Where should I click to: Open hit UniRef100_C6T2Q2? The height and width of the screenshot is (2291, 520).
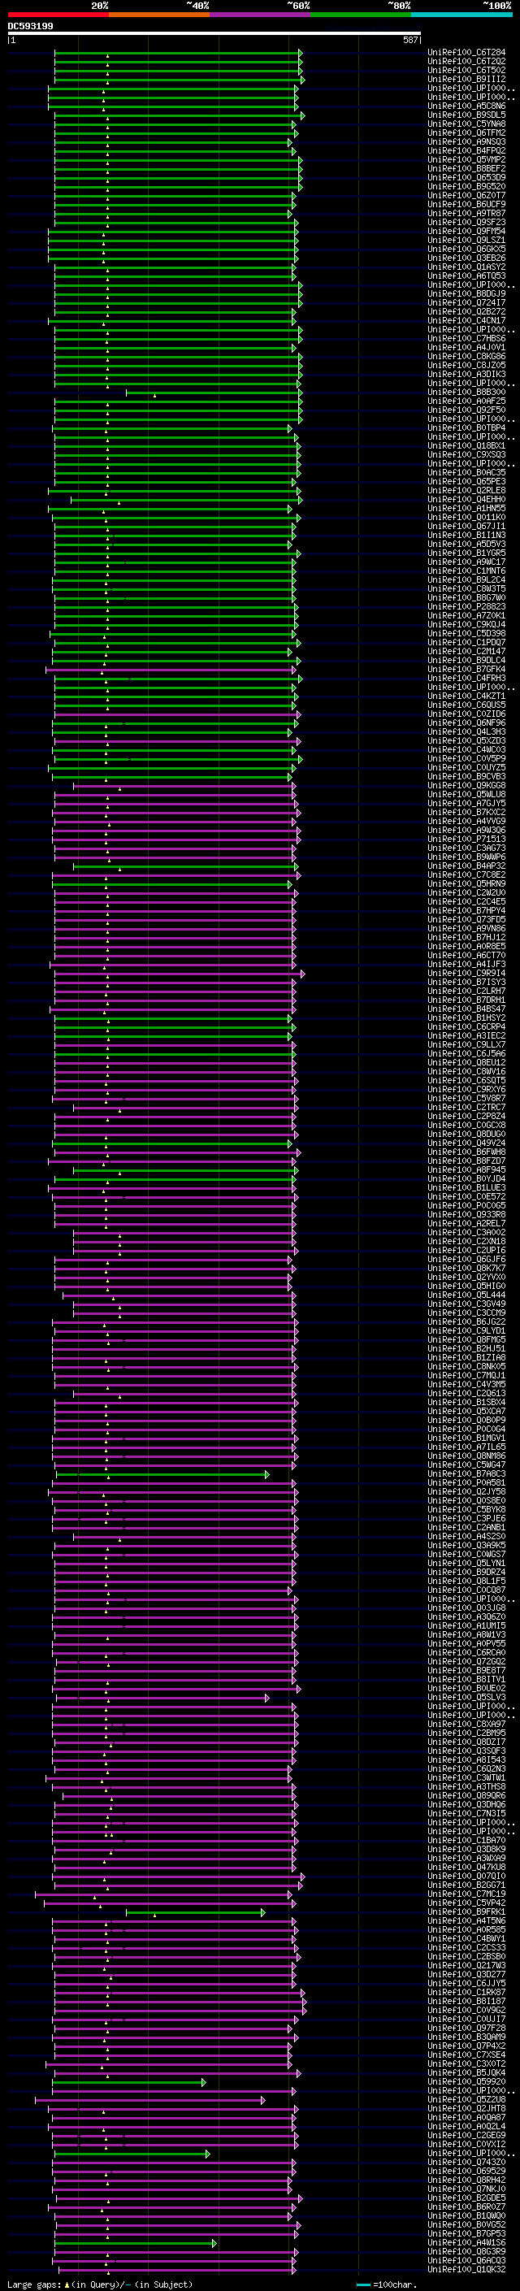[x=466, y=62]
